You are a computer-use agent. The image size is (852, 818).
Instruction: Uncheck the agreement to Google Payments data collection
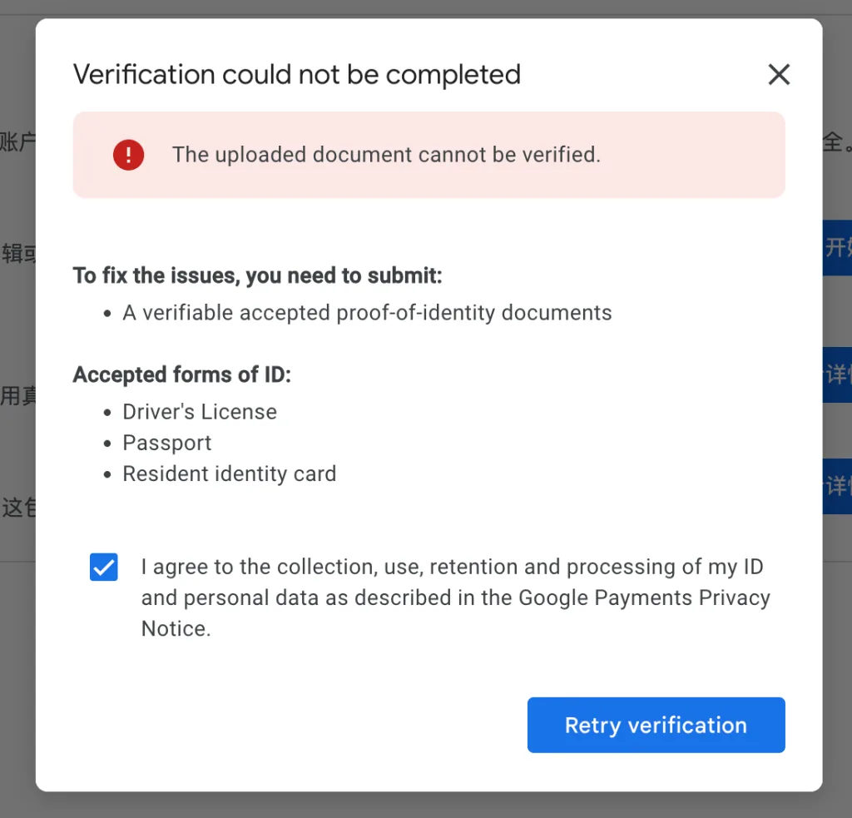(103, 567)
